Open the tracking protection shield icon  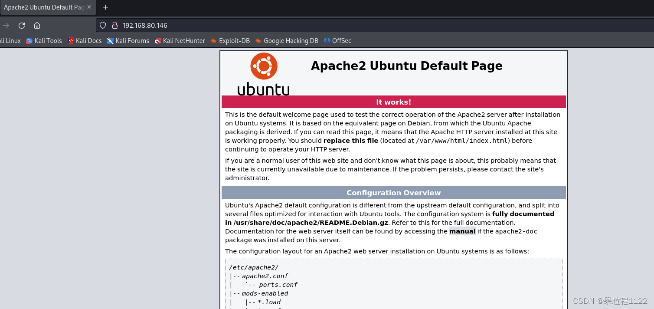click(x=103, y=25)
